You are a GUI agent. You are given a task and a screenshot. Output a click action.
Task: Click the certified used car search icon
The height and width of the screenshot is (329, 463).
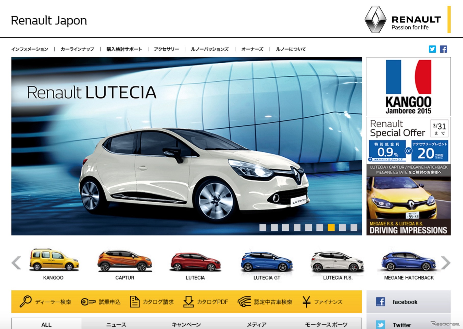point(244,302)
